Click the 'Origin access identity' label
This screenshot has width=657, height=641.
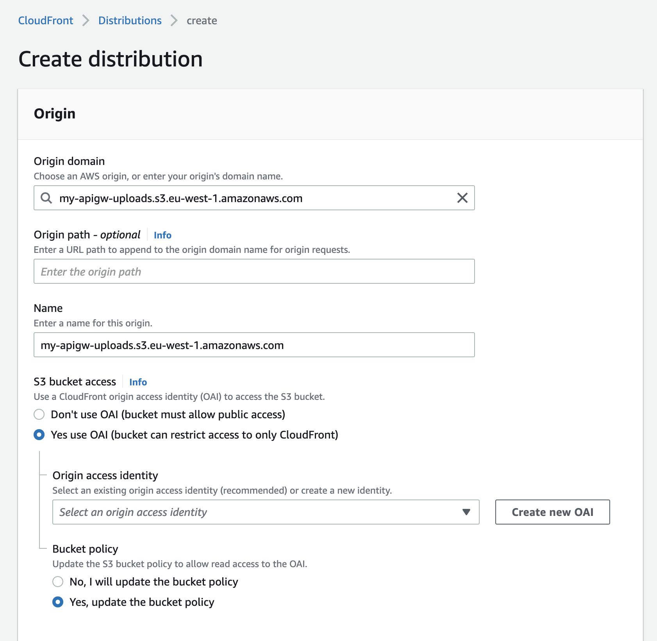105,475
